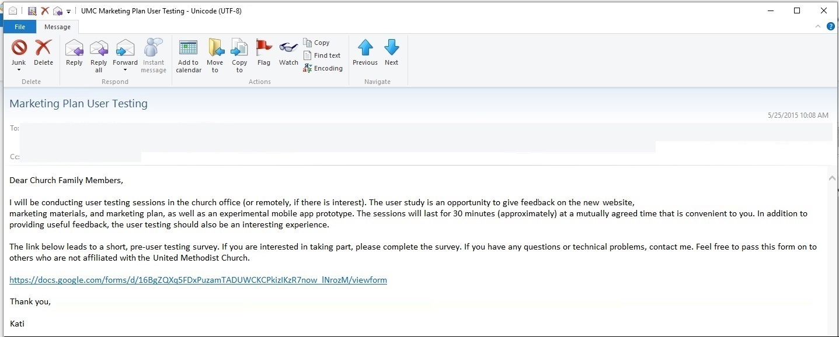The height and width of the screenshot is (337, 839).
Task: Add this email to calendar
Action: 189,48
